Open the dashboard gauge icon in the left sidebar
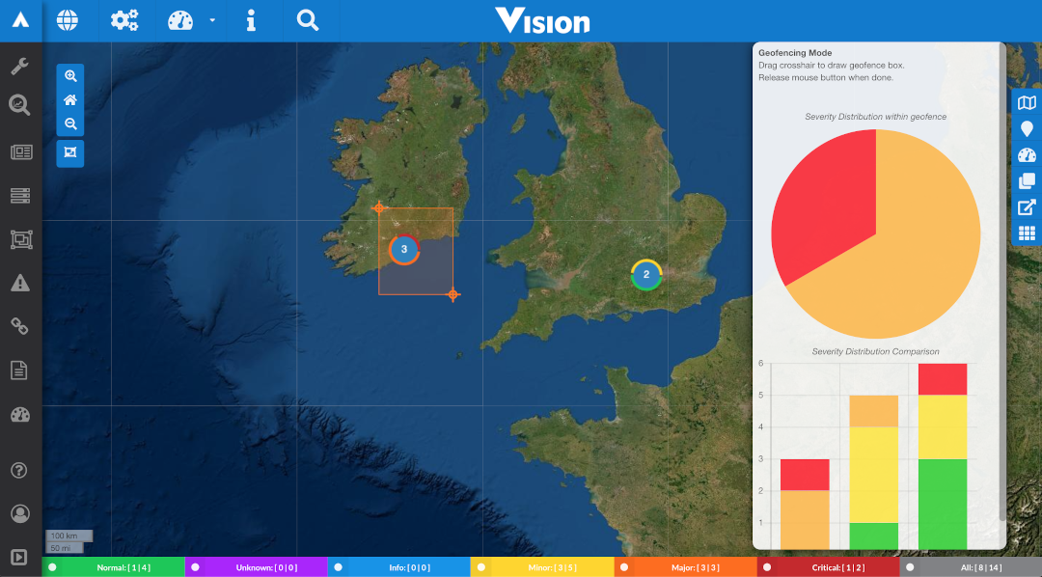Viewport: 1042px width, 577px height. tap(19, 414)
